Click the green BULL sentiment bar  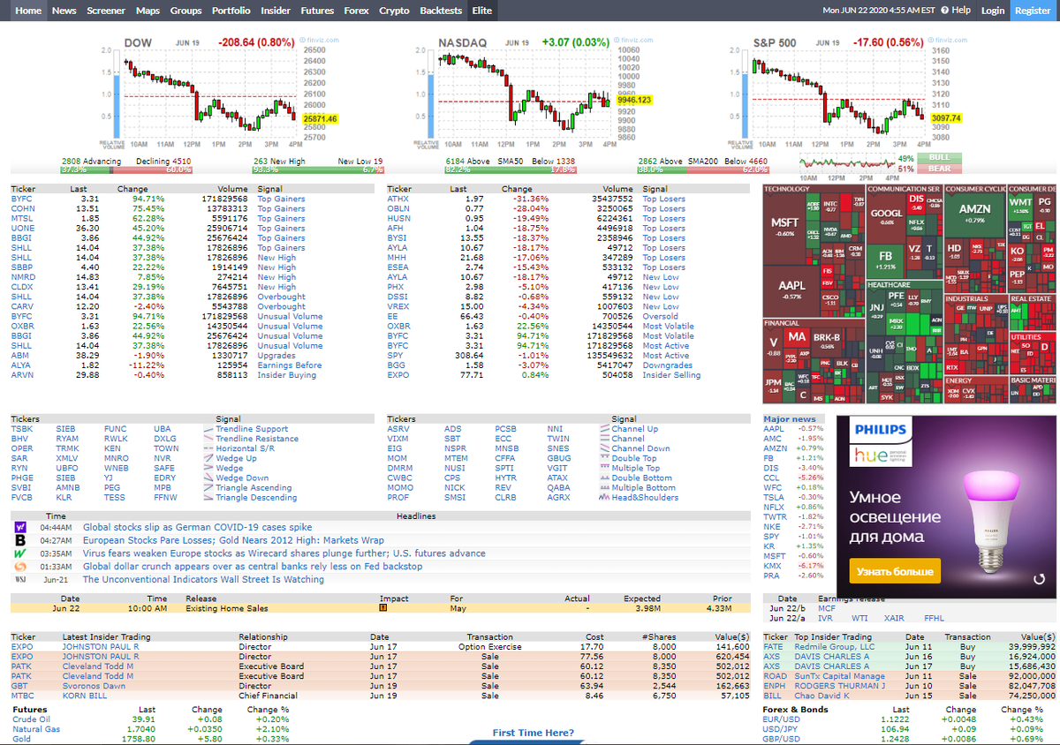point(939,157)
